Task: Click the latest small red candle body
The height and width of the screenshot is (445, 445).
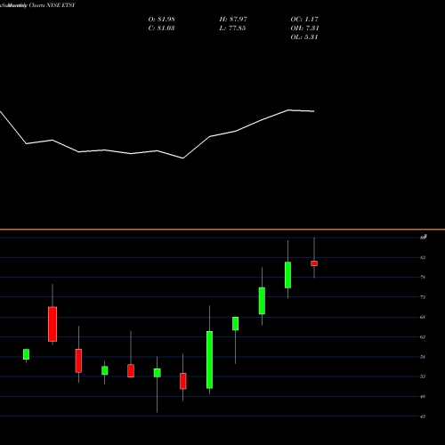Action: pyautogui.click(x=314, y=263)
